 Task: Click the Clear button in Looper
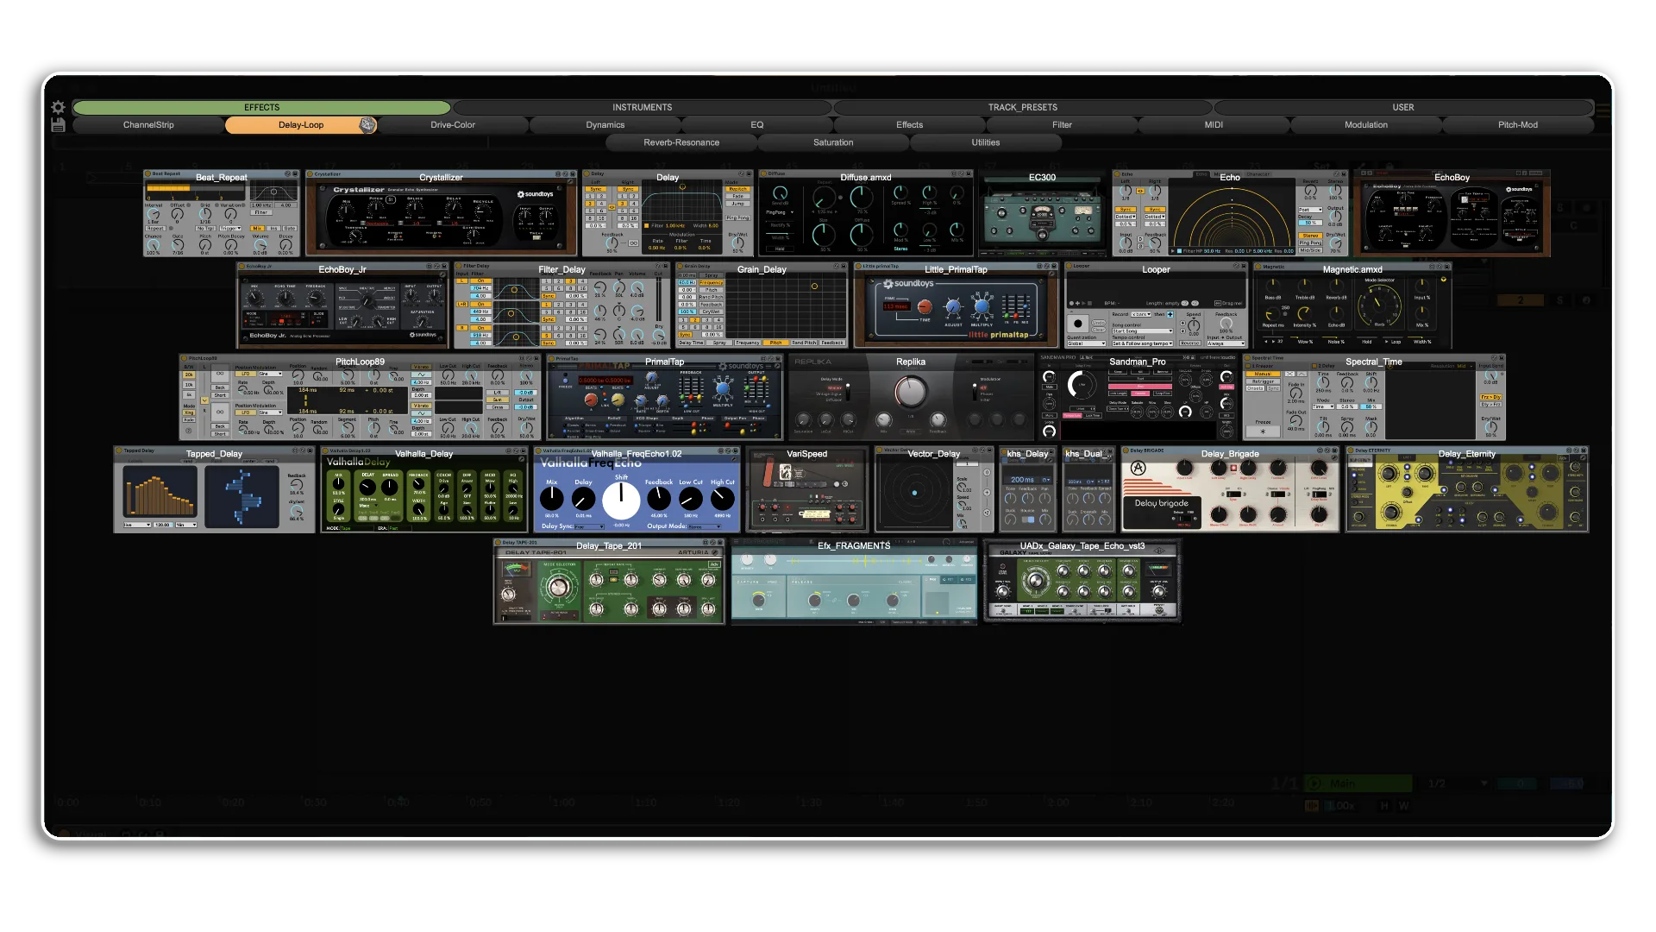point(1098,330)
